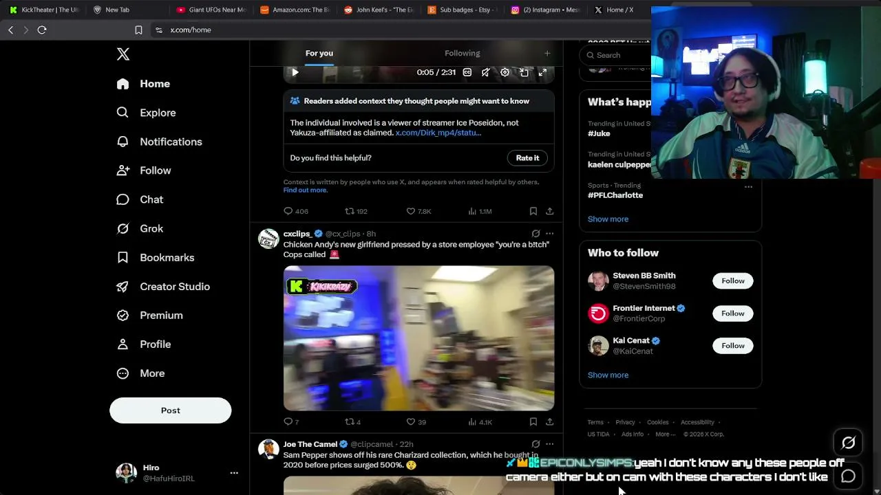Click the address bar showing x.com/home

click(x=191, y=30)
